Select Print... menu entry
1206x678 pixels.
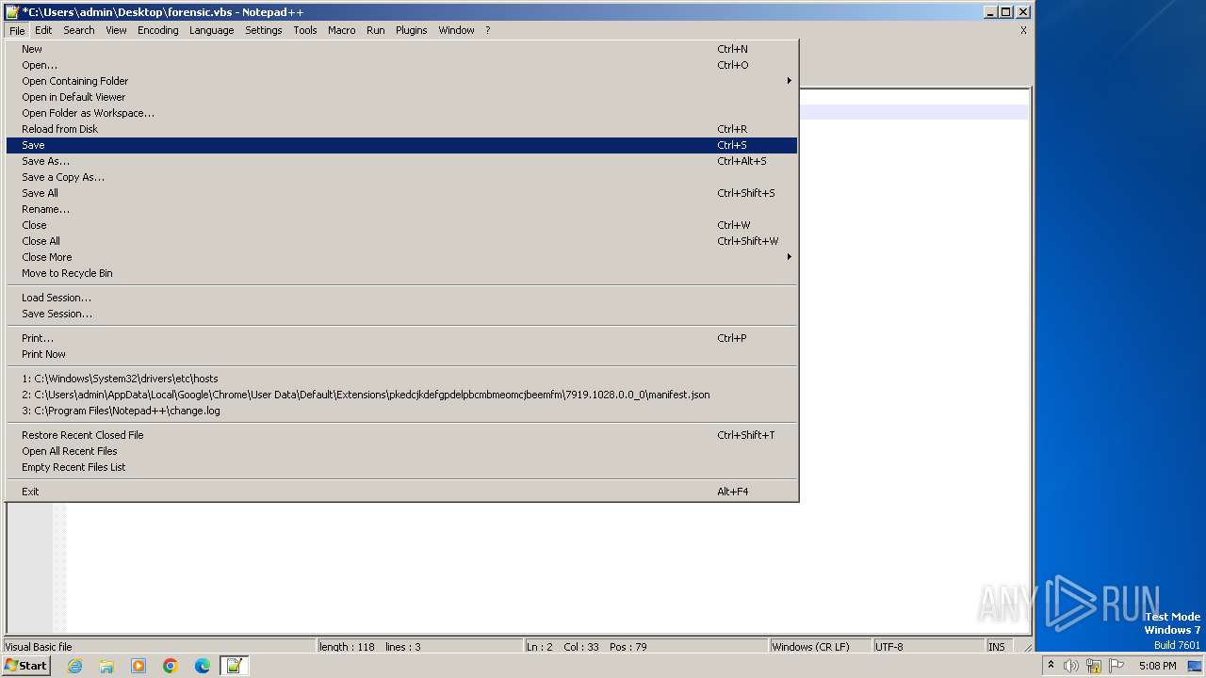coord(401,338)
